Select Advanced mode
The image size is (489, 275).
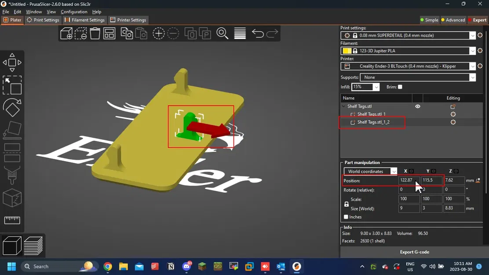click(453, 20)
